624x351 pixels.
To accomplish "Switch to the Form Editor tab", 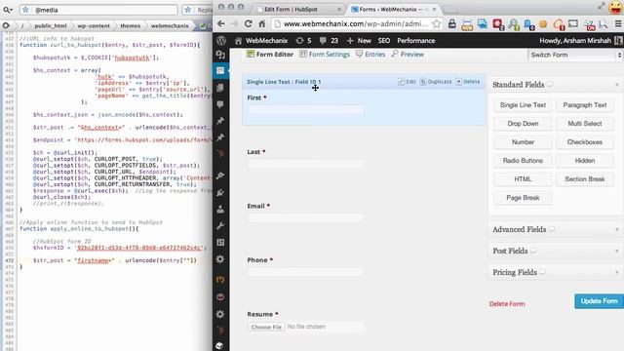I will (270, 55).
